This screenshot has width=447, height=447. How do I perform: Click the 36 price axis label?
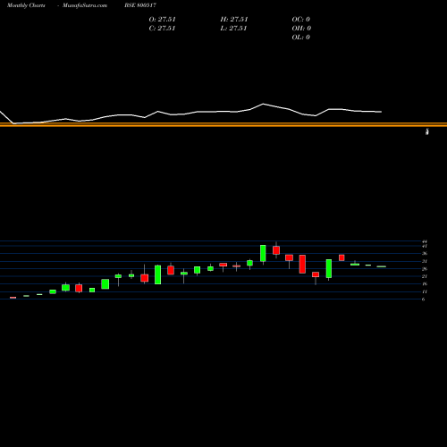point(425,254)
